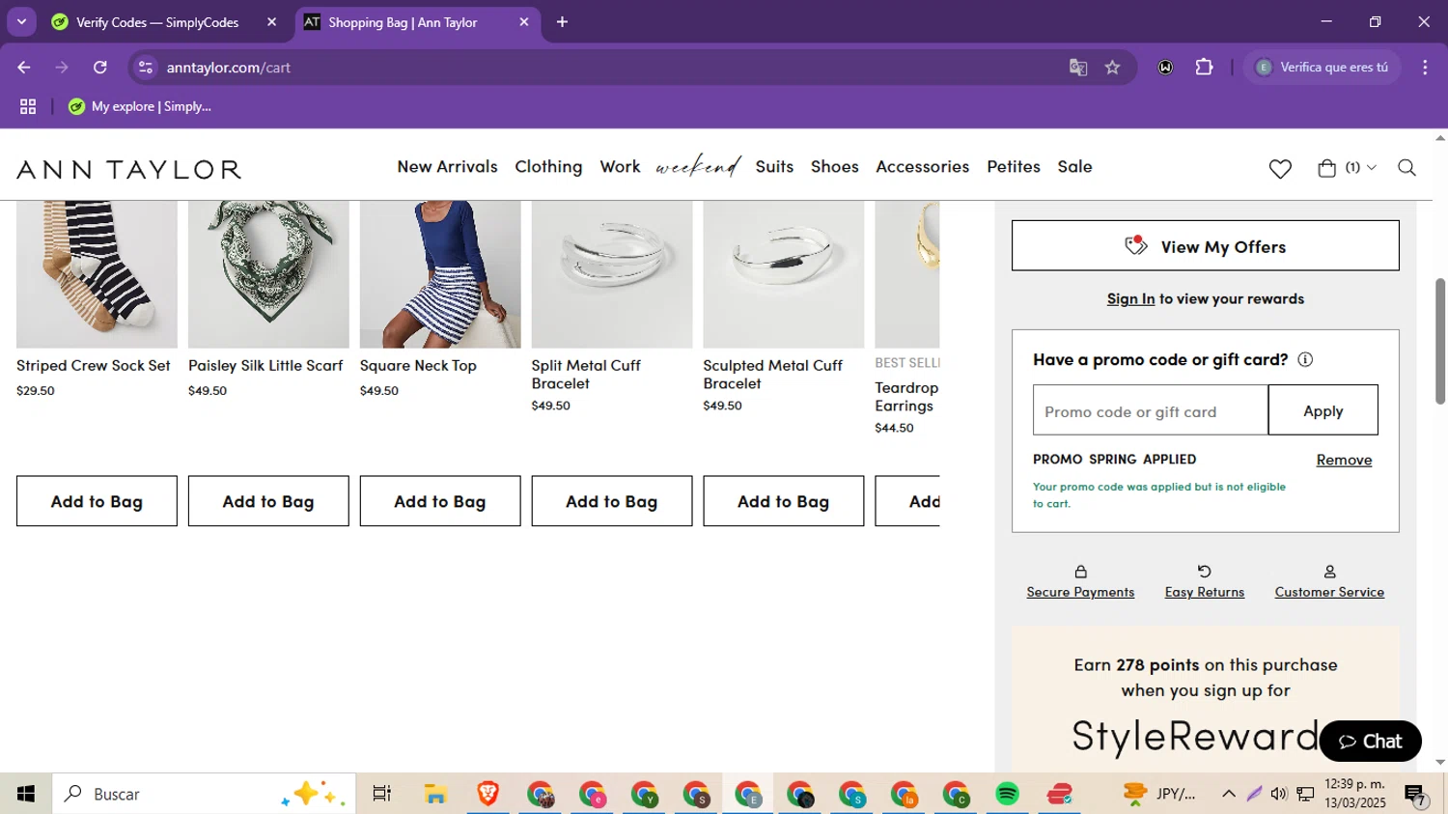Screen dimensions: 1448x814
Task: Click the browser back arrow
Action: [24, 68]
